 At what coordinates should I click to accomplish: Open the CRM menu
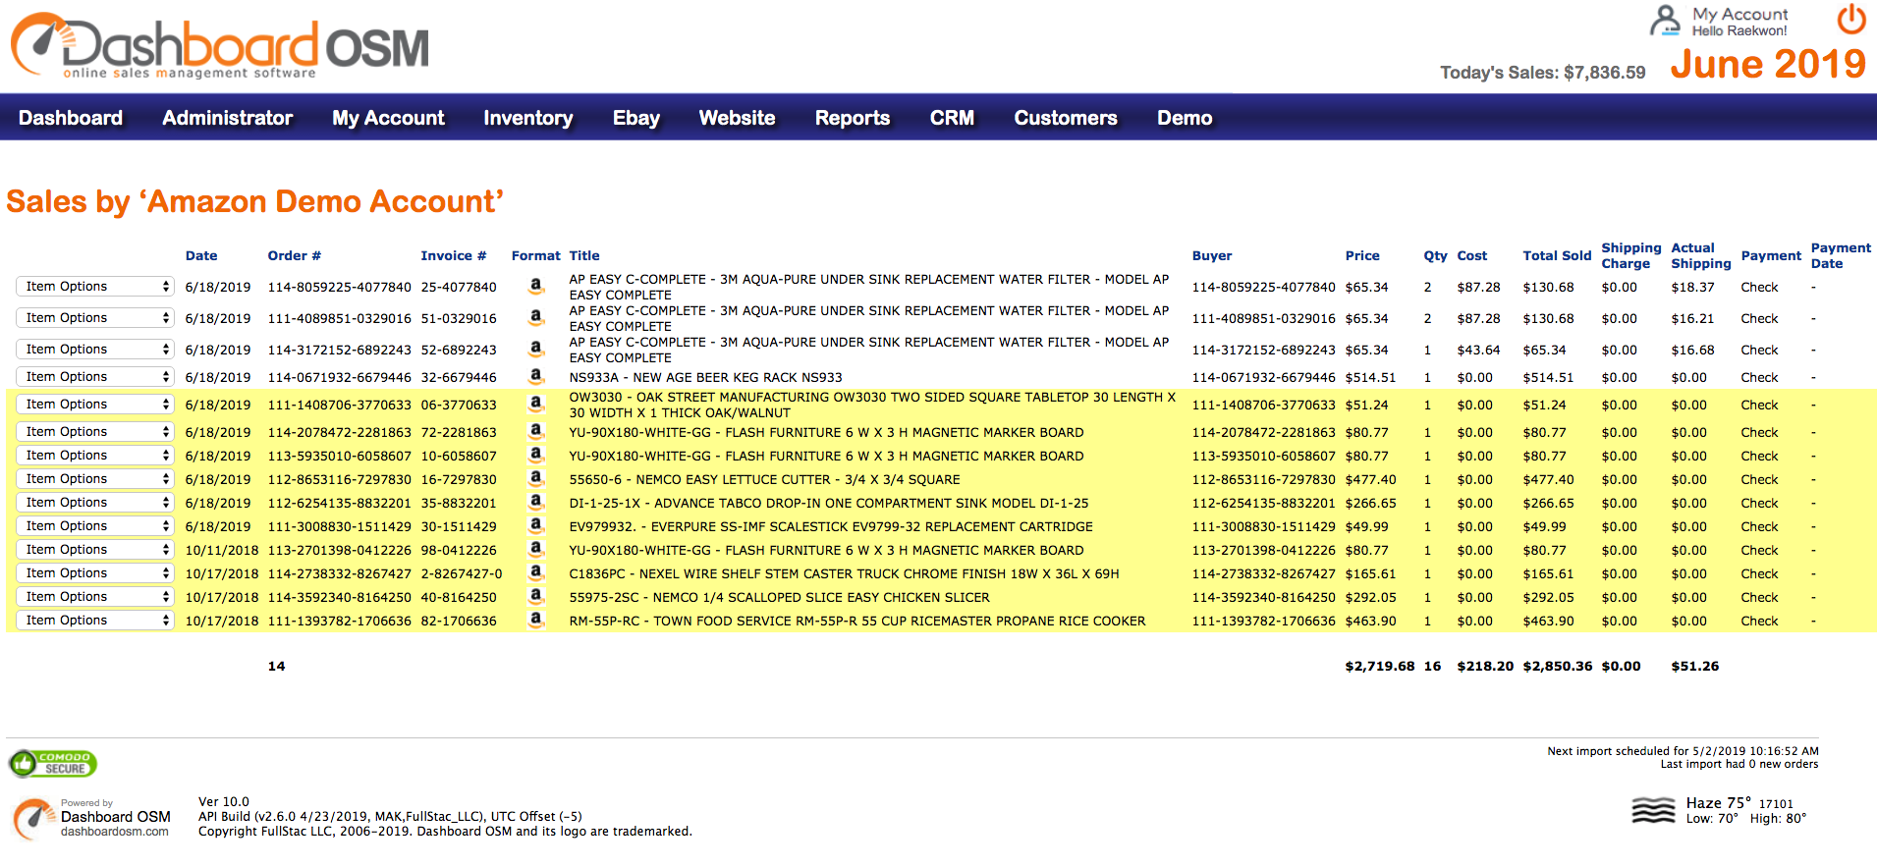click(953, 118)
